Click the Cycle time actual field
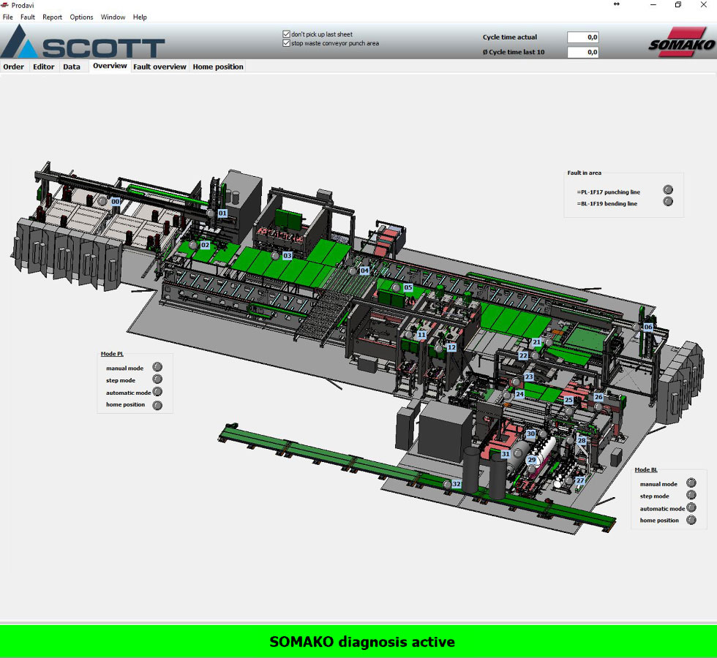Screen dimensions: 717x658 pos(582,37)
